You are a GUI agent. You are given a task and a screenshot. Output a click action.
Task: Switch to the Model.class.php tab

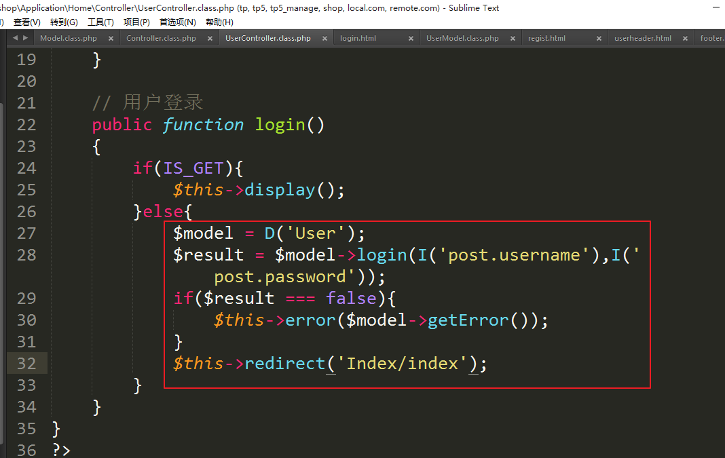(x=69, y=39)
